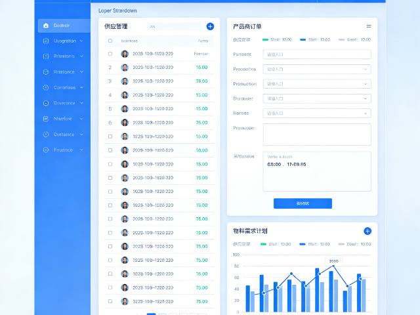The height and width of the screenshot is (315, 420).
Task: Click the Fnactoce sidebar icon
Action: click(46, 150)
